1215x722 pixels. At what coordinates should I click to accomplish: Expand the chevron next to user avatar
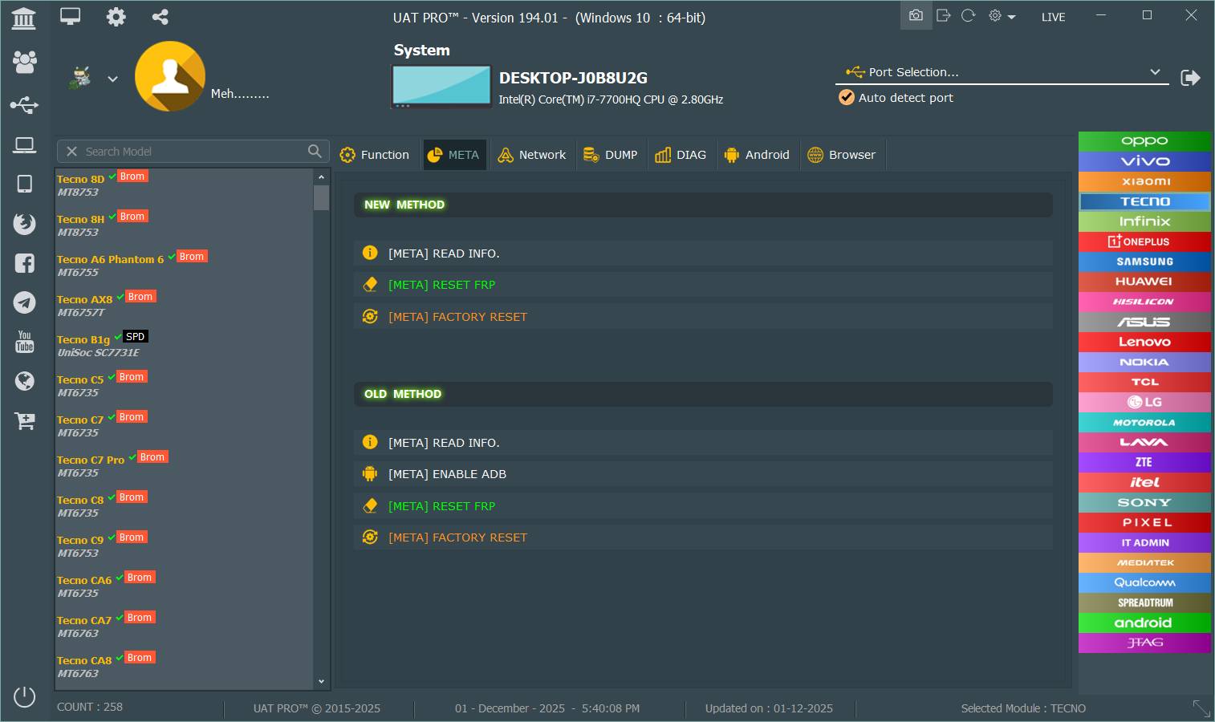(x=113, y=79)
